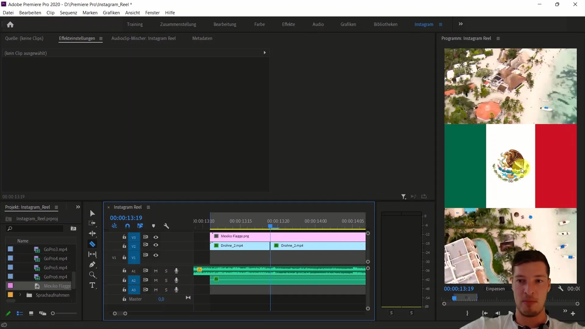The width and height of the screenshot is (585, 329).
Task: Toggle linked selection in timeline
Action: [140, 226]
